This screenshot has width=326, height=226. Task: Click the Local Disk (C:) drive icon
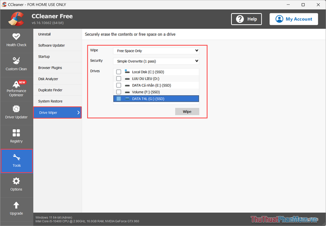[127, 72]
